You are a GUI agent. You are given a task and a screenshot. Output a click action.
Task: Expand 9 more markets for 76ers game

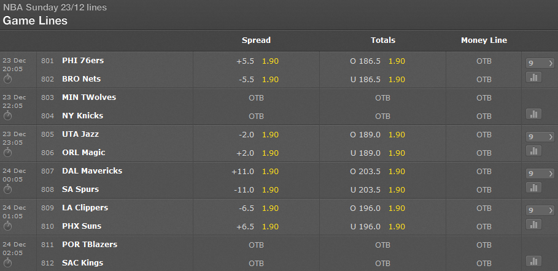pos(540,63)
